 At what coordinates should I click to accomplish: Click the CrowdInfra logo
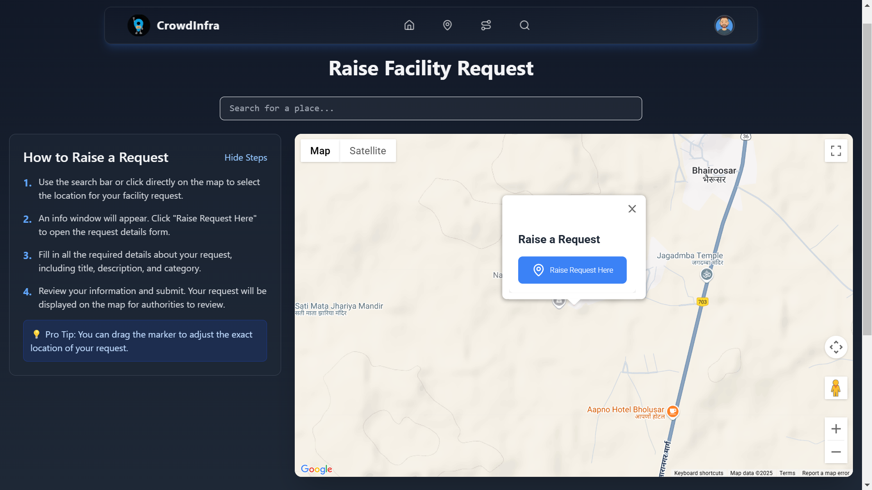click(139, 25)
